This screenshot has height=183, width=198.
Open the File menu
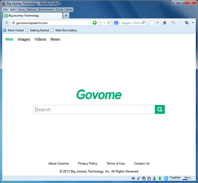click(x=5, y=10)
